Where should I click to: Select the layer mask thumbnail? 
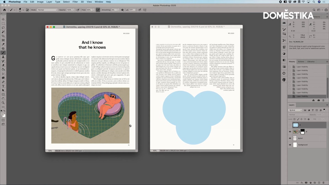[303, 132]
